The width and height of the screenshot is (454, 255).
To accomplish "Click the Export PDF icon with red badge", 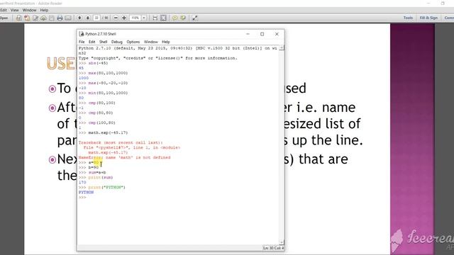I will (x=27, y=18).
